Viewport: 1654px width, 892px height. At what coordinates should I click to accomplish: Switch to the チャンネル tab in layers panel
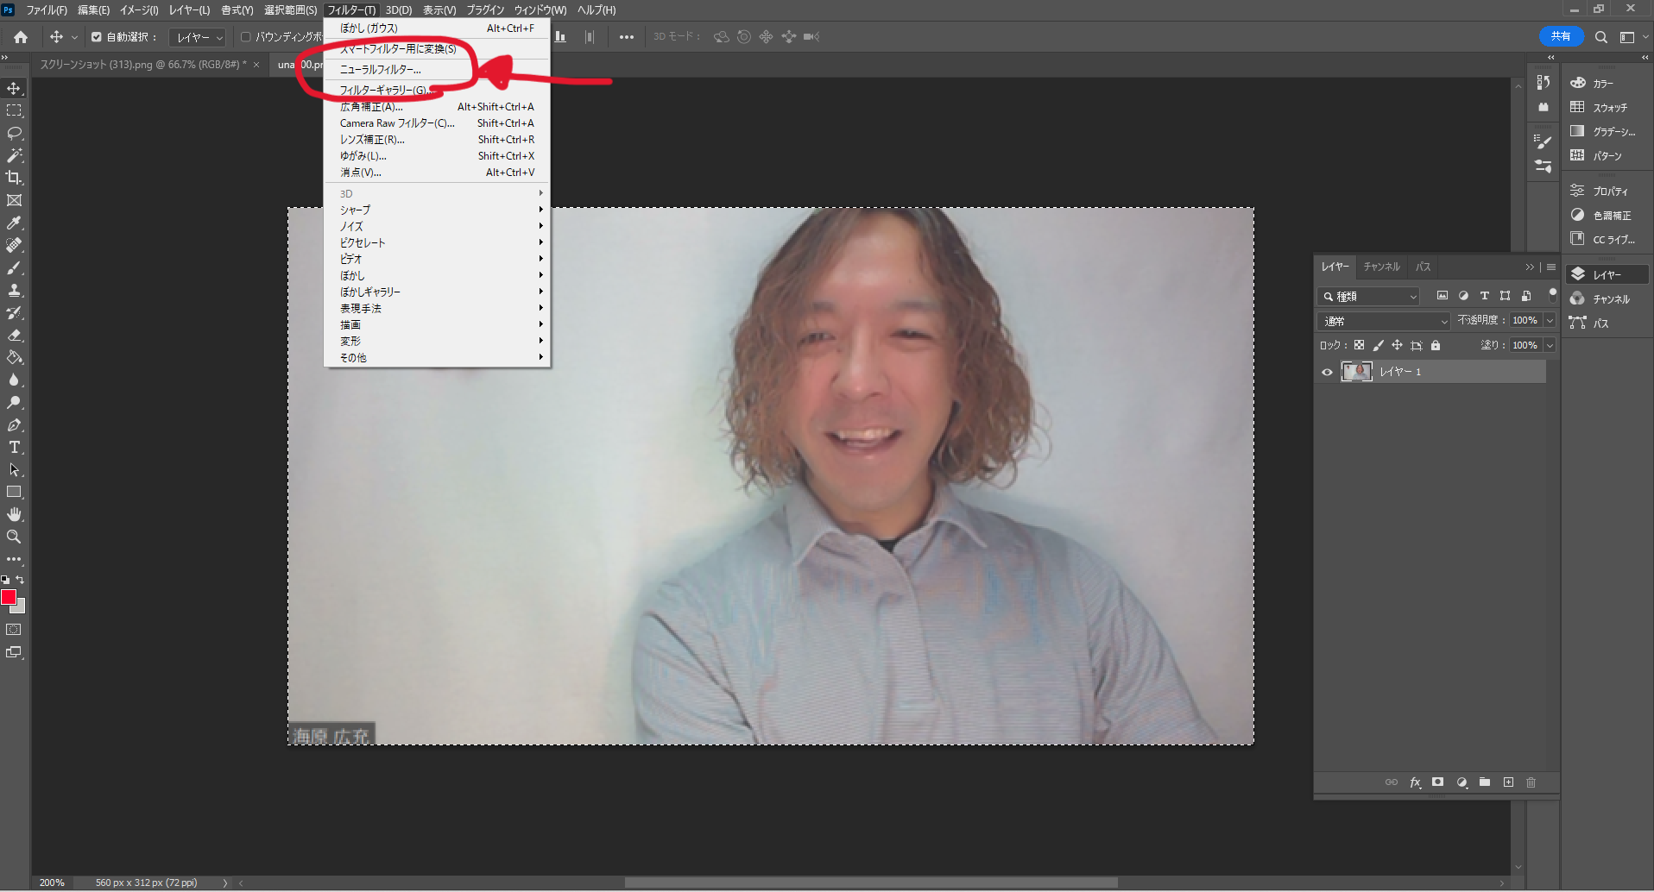click(1381, 267)
